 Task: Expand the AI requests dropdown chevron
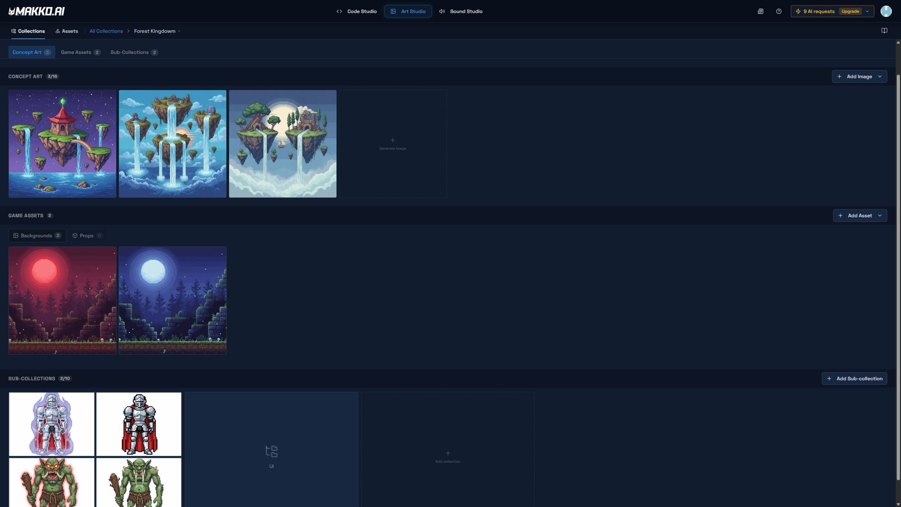867,11
